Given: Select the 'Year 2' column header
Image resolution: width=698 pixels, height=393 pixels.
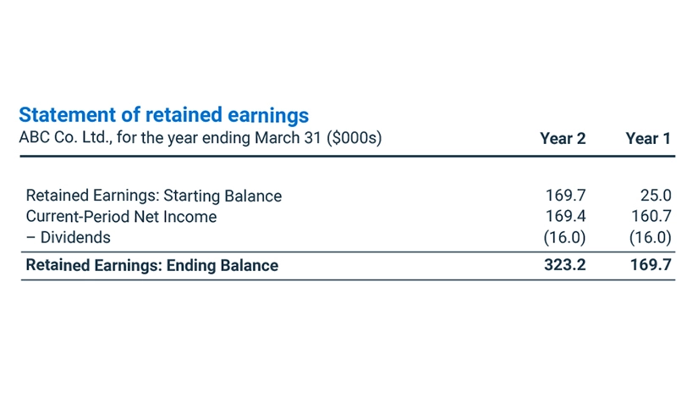Looking at the screenshot, I should [x=563, y=139].
